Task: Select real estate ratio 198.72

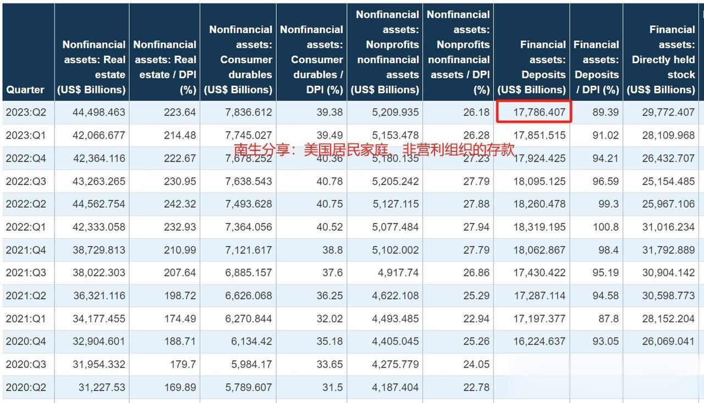Action: [180, 296]
